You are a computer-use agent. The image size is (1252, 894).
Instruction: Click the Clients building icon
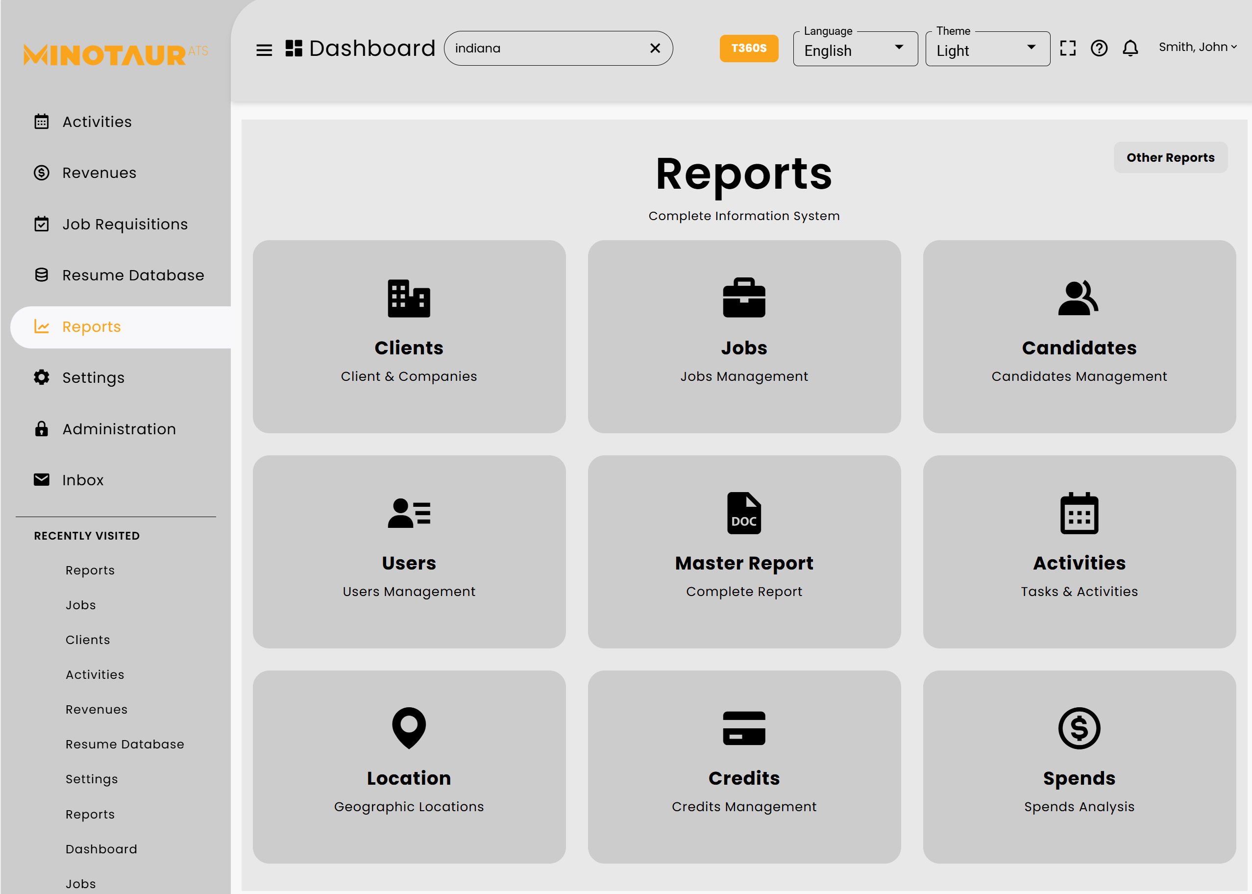409,298
